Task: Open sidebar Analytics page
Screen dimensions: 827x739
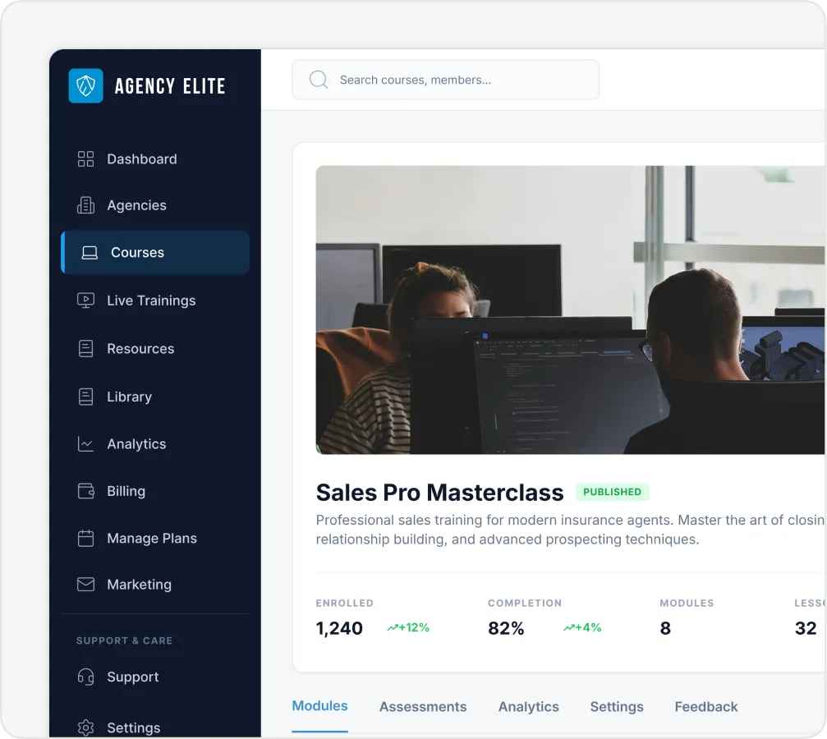Action: click(x=155, y=444)
